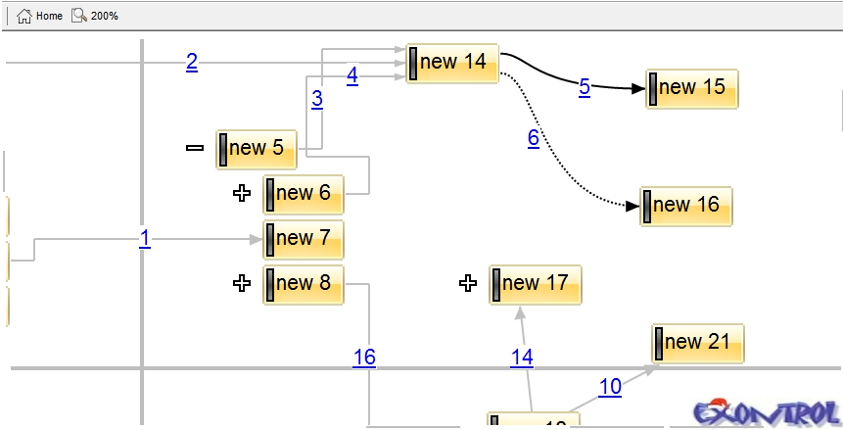843x430 pixels.
Task: Open link label 5 on black arrow
Action: click(585, 87)
